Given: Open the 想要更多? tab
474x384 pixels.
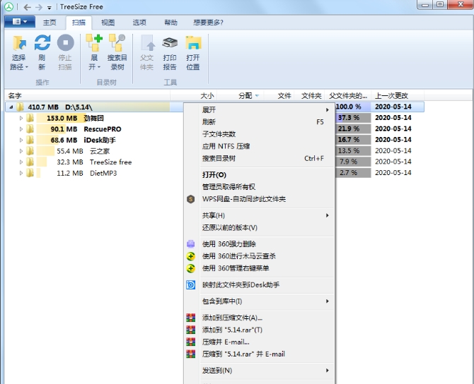Looking at the screenshot, I should [208, 23].
